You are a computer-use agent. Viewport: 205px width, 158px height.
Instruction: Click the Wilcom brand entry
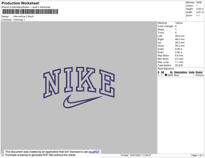point(200,75)
